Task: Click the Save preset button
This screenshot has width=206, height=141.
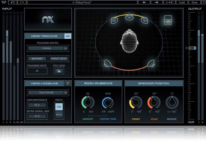Action: 194,2
